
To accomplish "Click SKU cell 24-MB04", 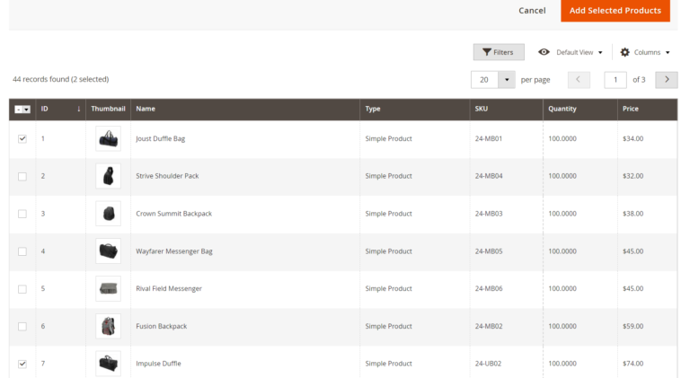I will [x=489, y=176].
